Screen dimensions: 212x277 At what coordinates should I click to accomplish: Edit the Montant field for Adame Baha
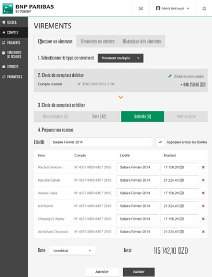(x=180, y=193)
